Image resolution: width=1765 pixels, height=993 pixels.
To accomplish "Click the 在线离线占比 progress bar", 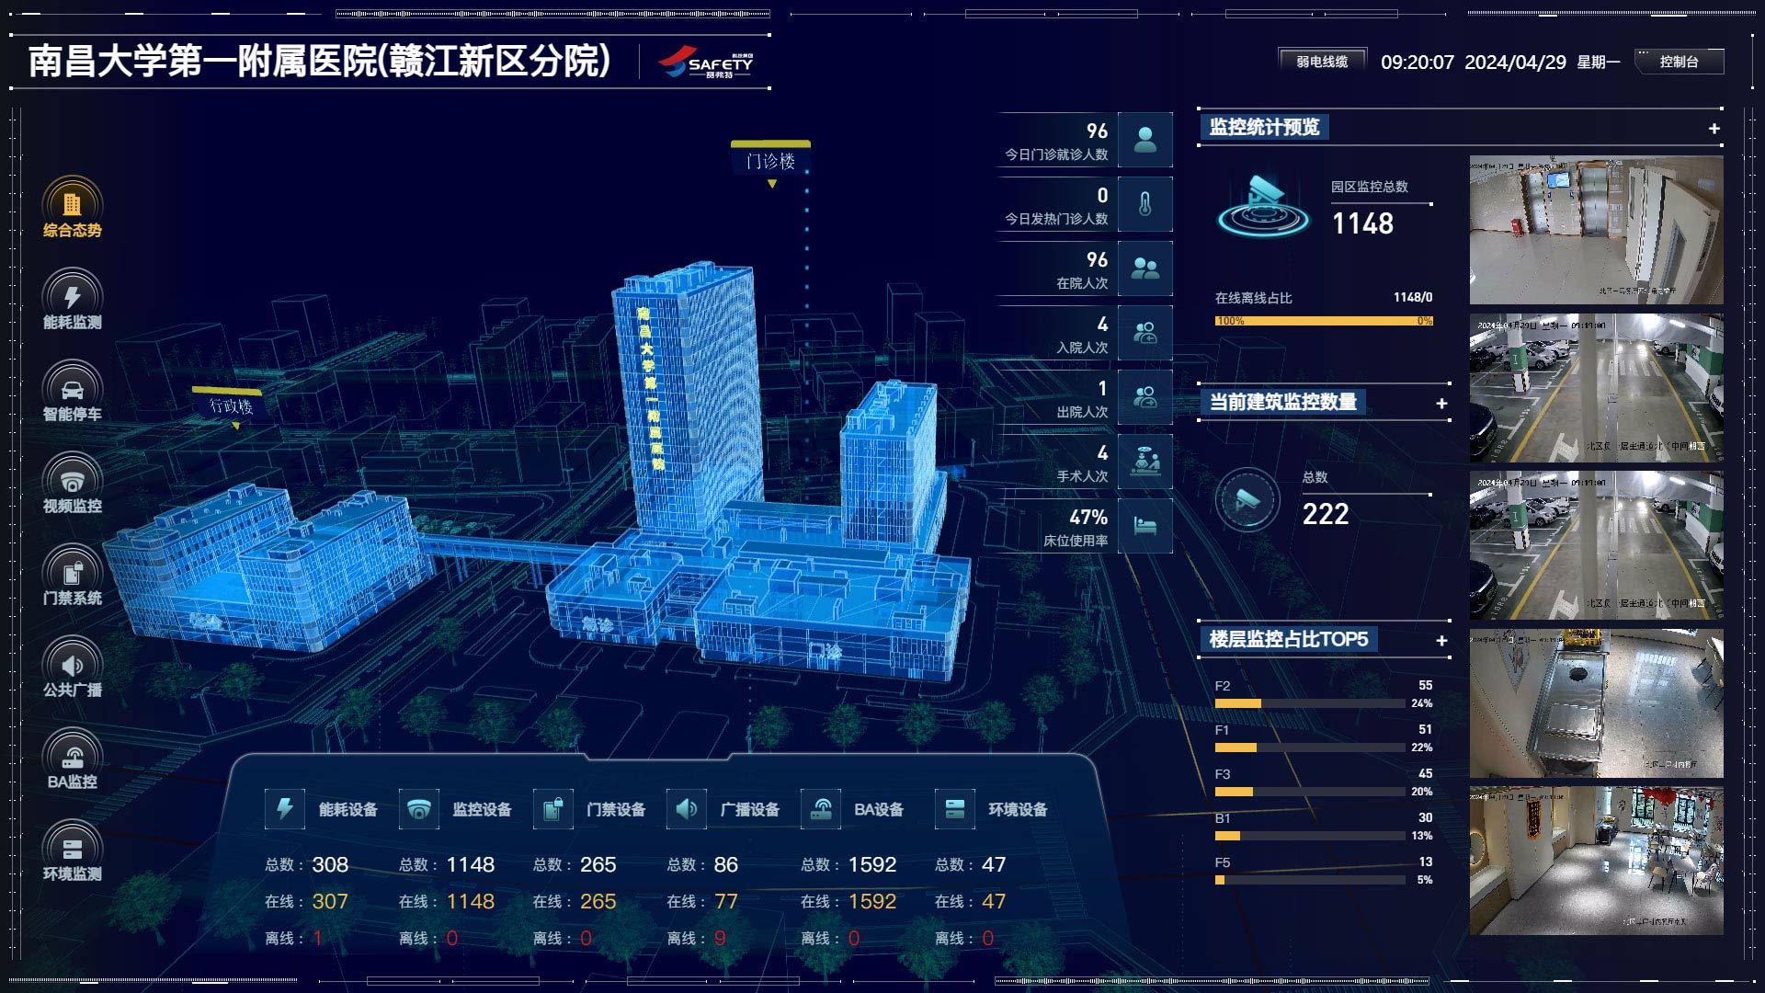I will 1324,321.
